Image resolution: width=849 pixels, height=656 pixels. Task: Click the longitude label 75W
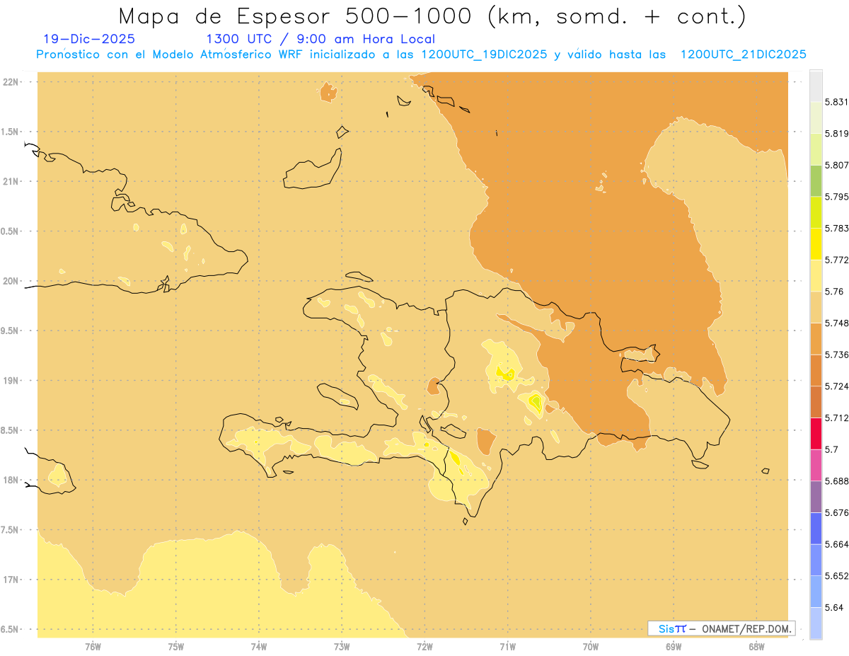tap(176, 646)
